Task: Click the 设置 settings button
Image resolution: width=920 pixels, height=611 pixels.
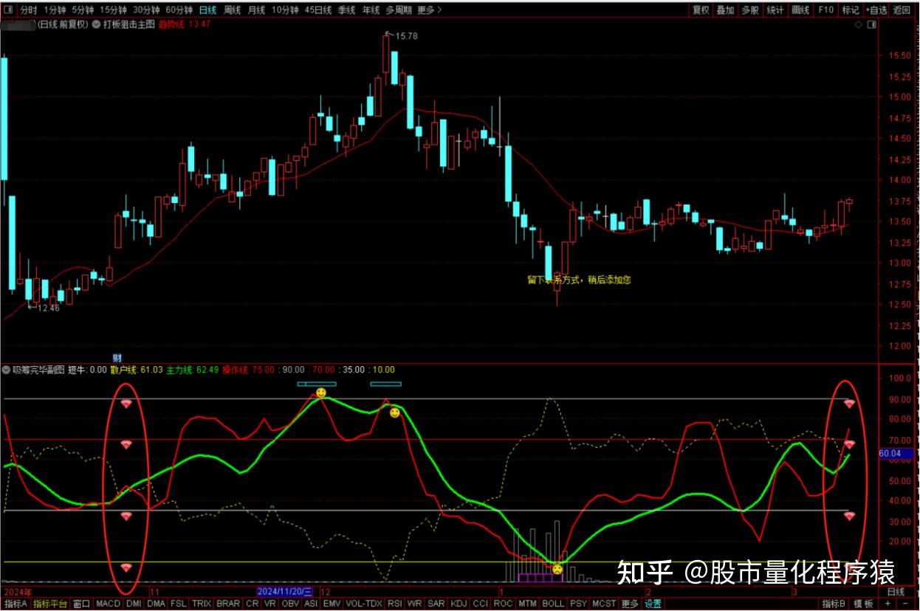Action: 653,604
